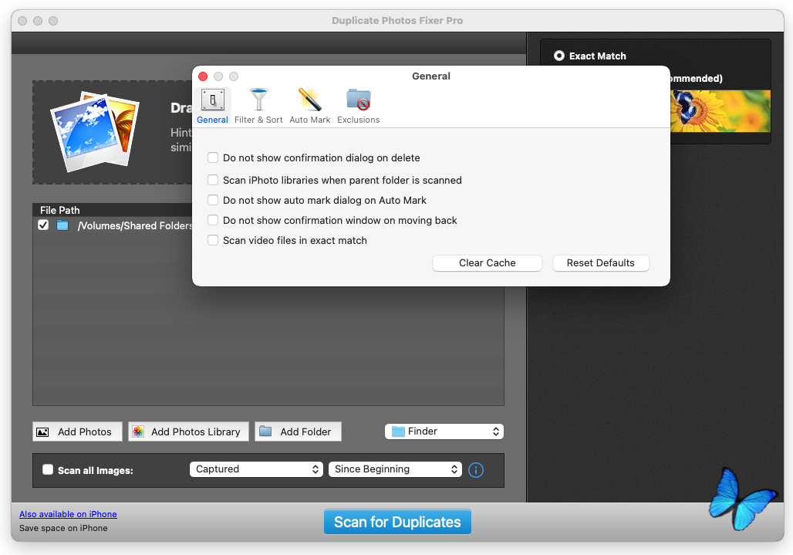Open the Exclusions blocked folder icon
The height and width of the screenshot is (555, 793).
(x=359, y=100)
